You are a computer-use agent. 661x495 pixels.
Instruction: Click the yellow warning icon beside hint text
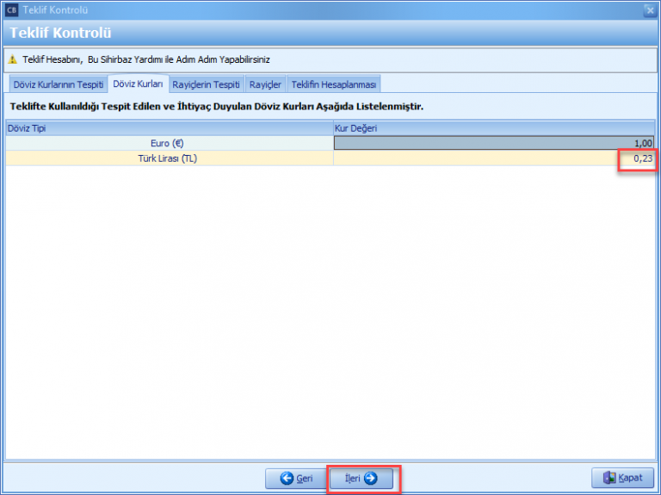coord(13,60)
